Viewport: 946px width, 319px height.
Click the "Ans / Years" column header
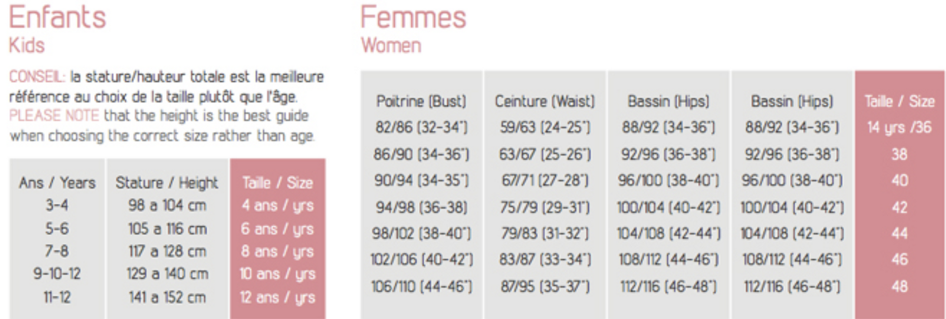tap(57, 183)
